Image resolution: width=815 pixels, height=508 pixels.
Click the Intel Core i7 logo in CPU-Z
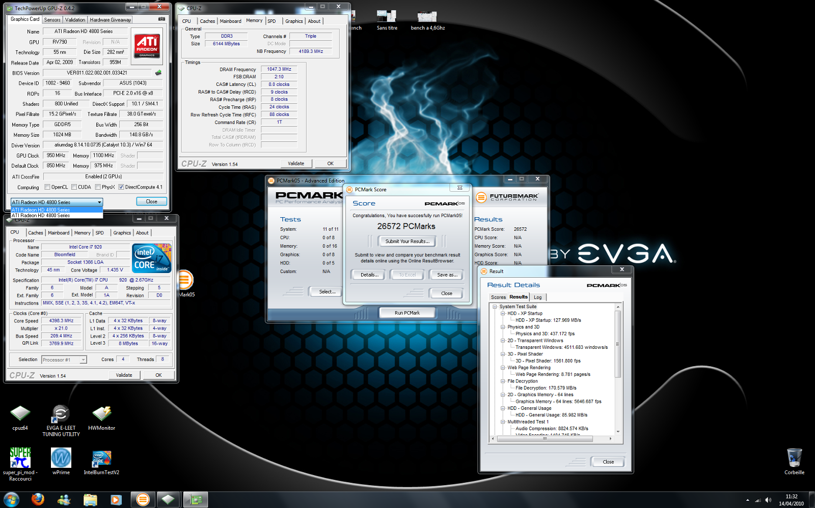click(152, 258)
